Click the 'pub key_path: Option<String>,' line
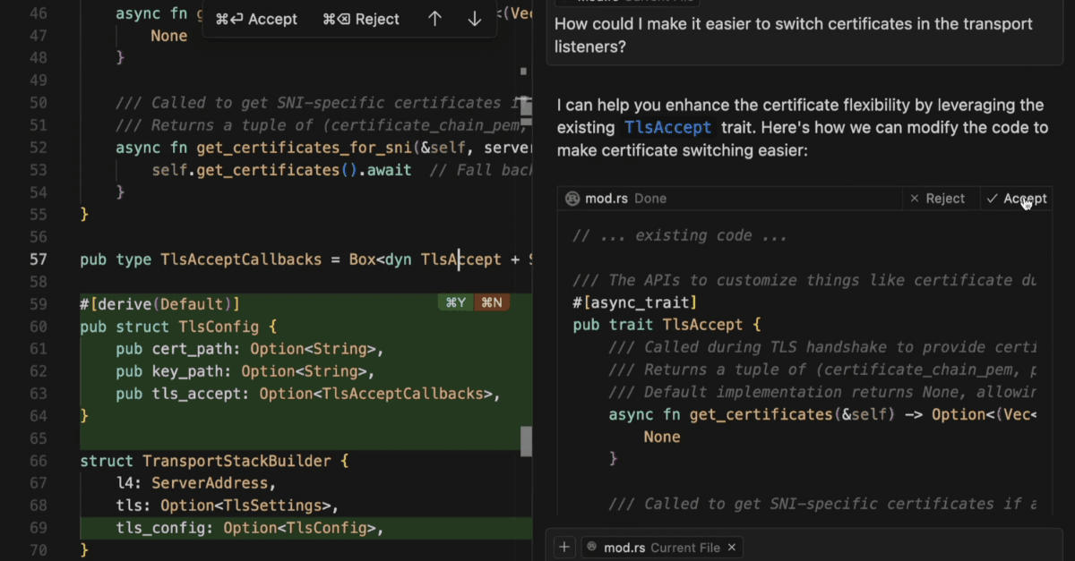This screenshot has height=561, width=1075. (245, 371)
